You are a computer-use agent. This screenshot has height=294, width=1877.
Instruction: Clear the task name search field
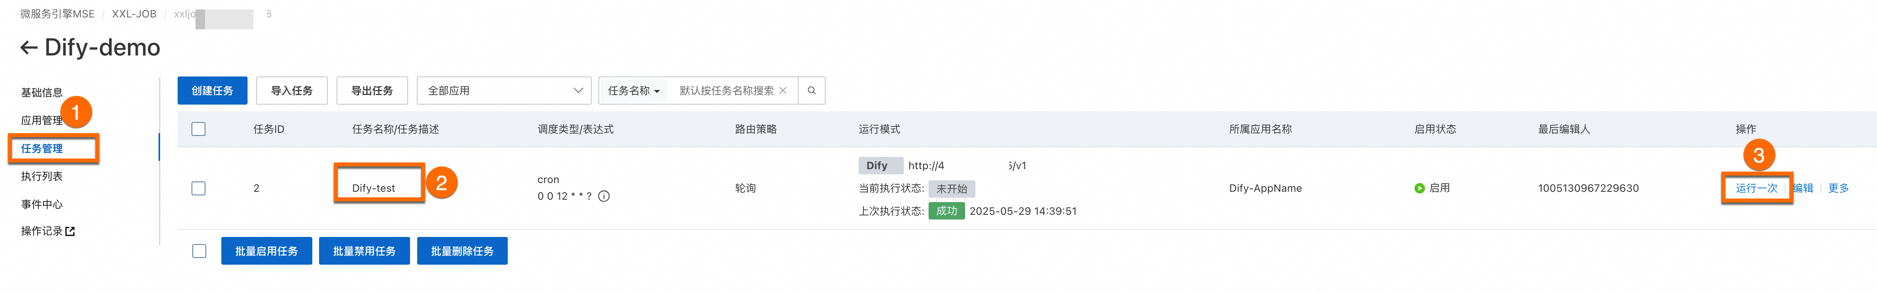point(783,91)
